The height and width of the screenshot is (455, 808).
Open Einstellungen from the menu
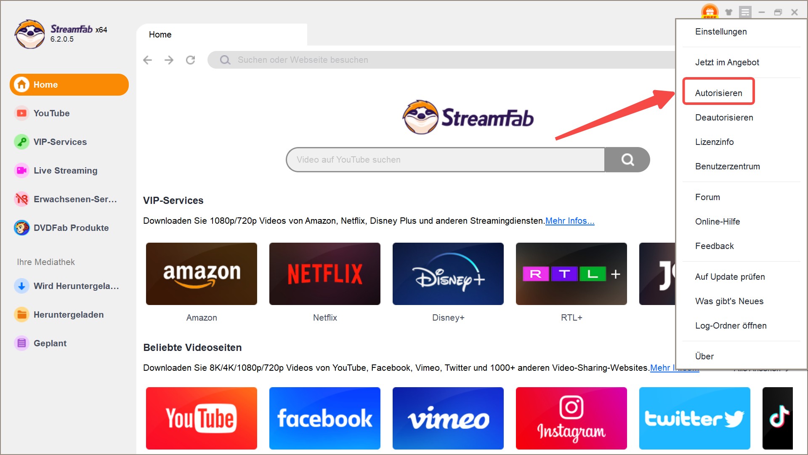tap(721, 32)
